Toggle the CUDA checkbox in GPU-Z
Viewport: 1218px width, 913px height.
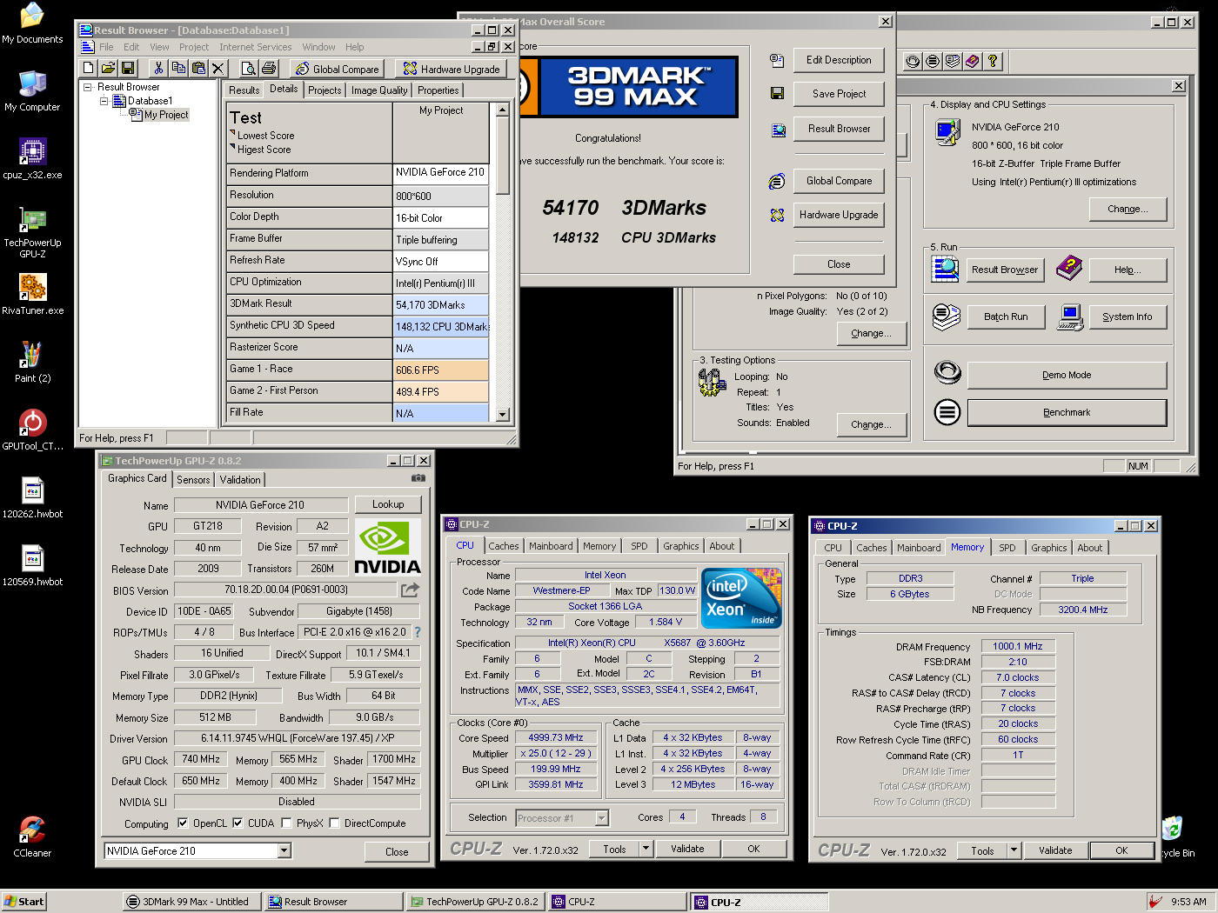point(238,823)
